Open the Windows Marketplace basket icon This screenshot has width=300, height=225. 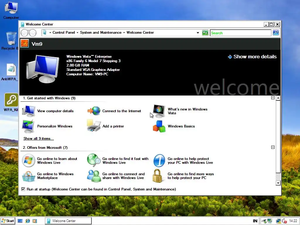(x=28, y=176)
